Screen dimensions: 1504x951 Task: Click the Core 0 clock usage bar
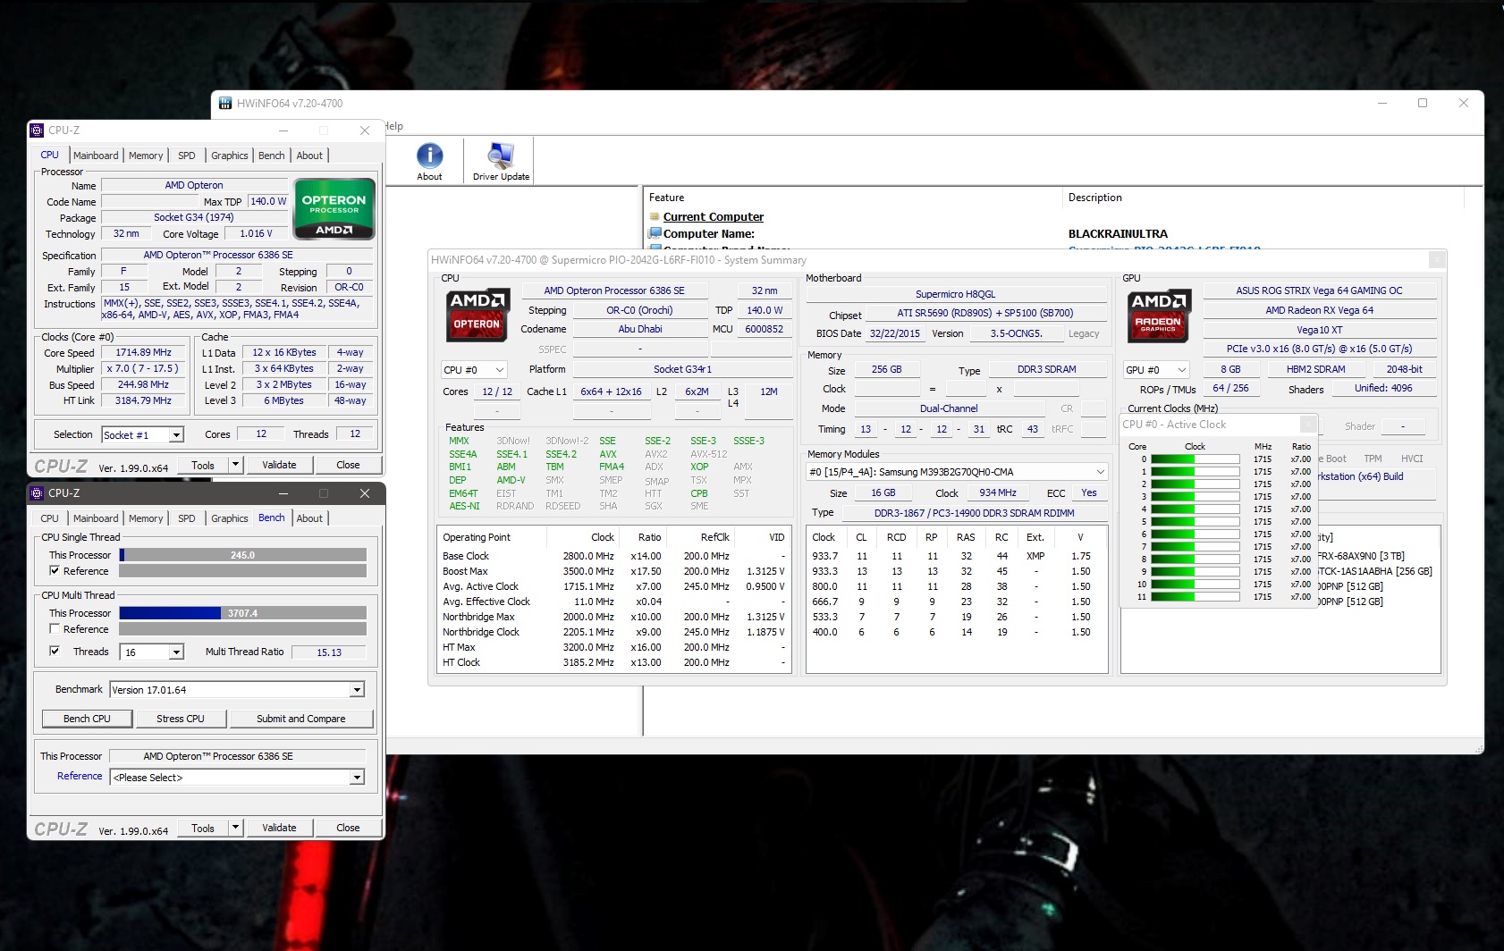1194,459
